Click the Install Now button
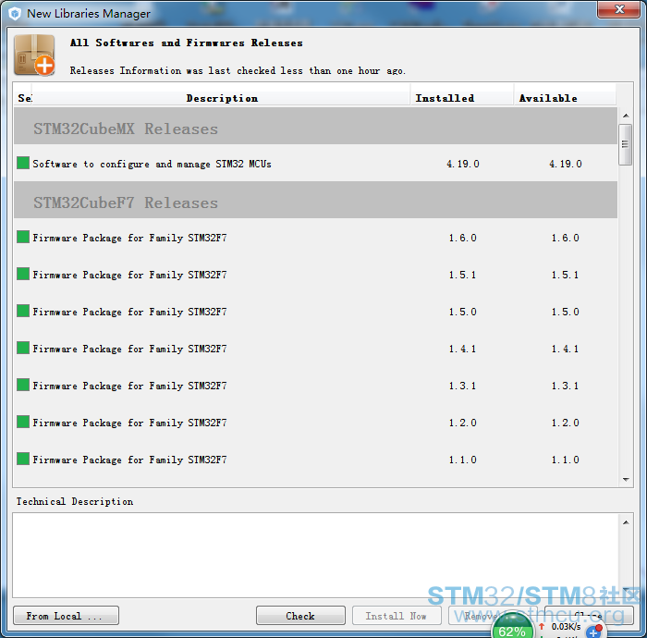Screen dimensions: 647x638 (397, 616)
